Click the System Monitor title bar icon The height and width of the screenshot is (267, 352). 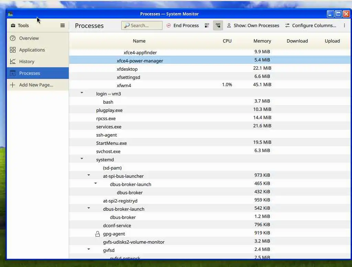click(x=10, y=14)
